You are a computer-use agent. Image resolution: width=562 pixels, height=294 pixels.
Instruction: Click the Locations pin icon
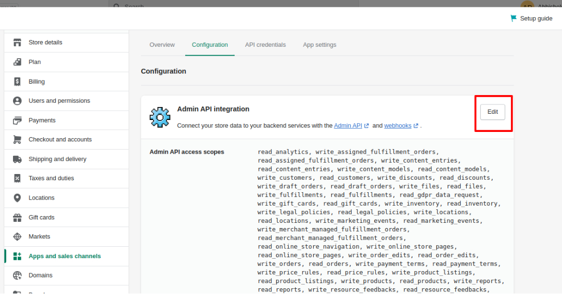coord(17,198)
